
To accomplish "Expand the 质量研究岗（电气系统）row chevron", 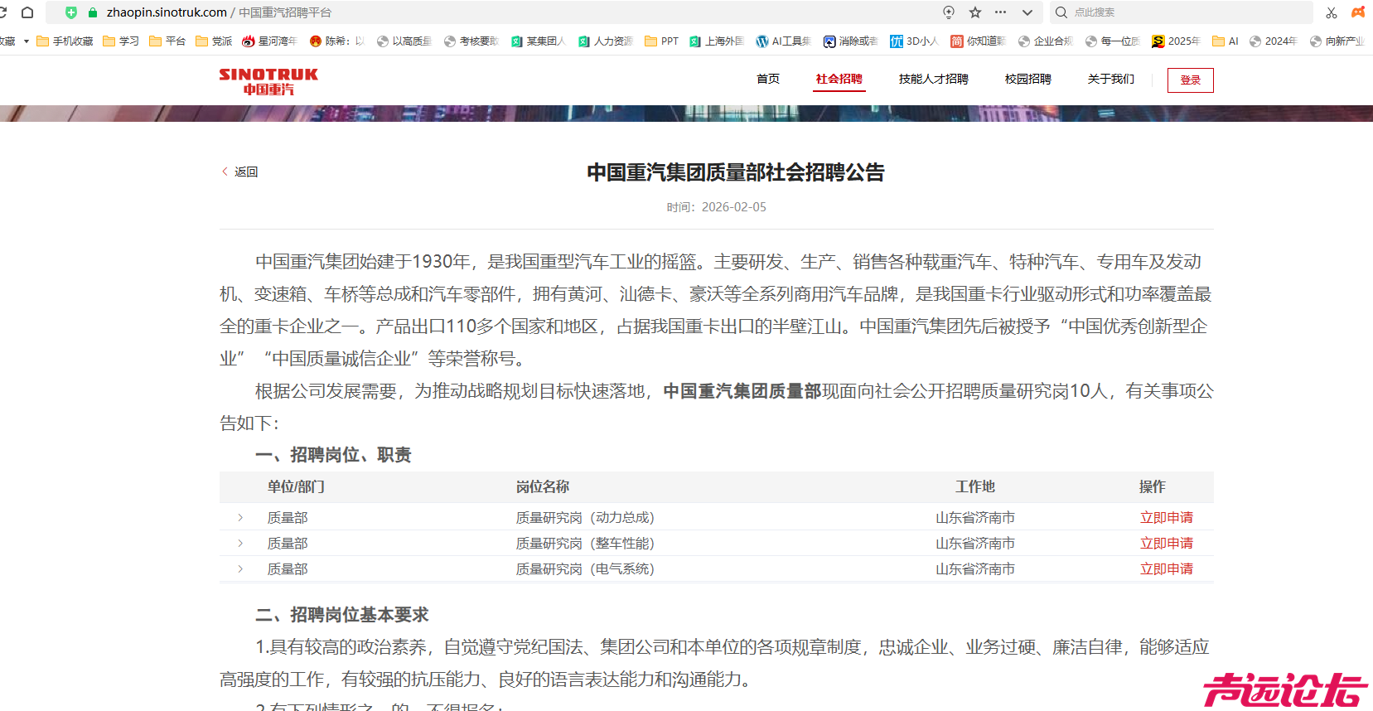I will point(240,568).
